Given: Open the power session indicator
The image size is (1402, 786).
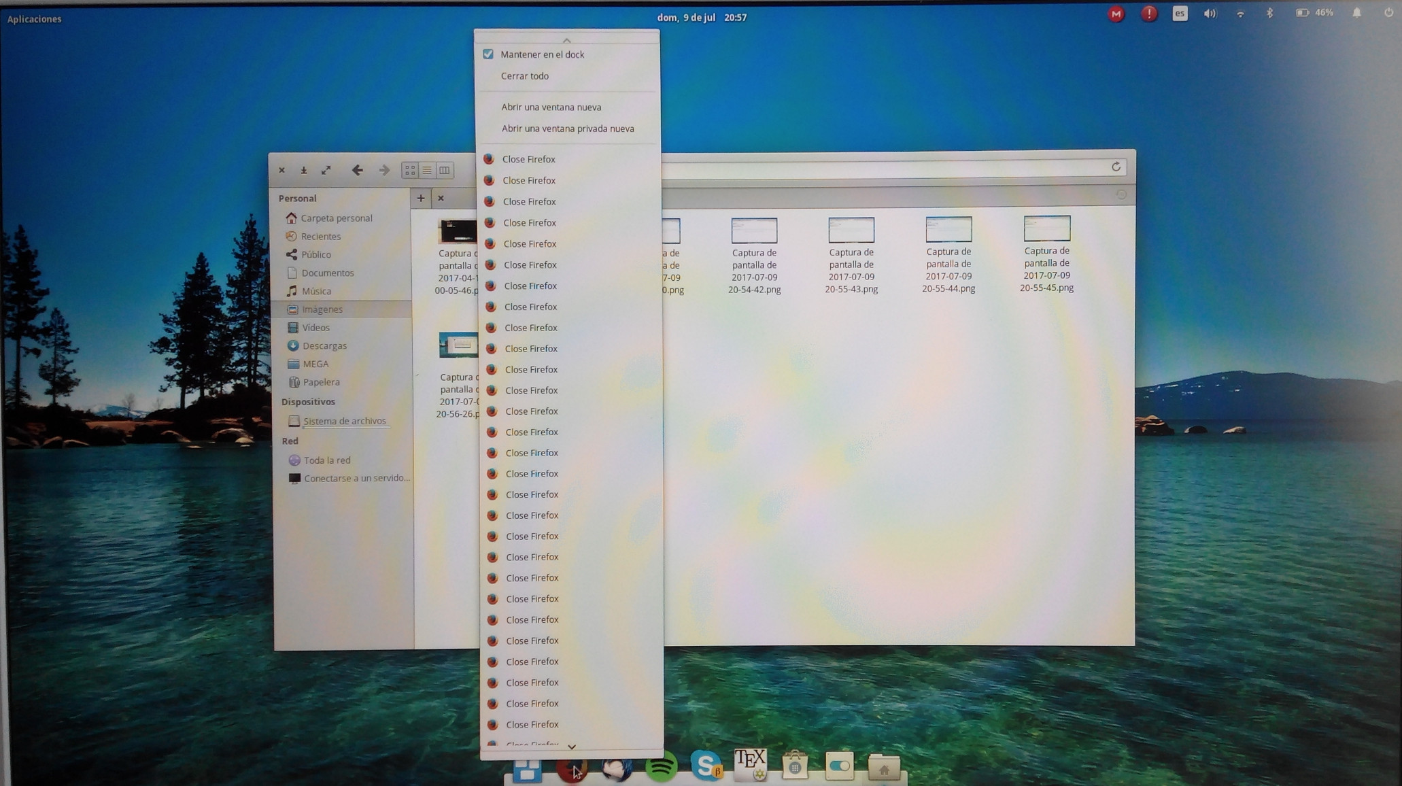Looking at the screenshot, I should click(1388, 13).
